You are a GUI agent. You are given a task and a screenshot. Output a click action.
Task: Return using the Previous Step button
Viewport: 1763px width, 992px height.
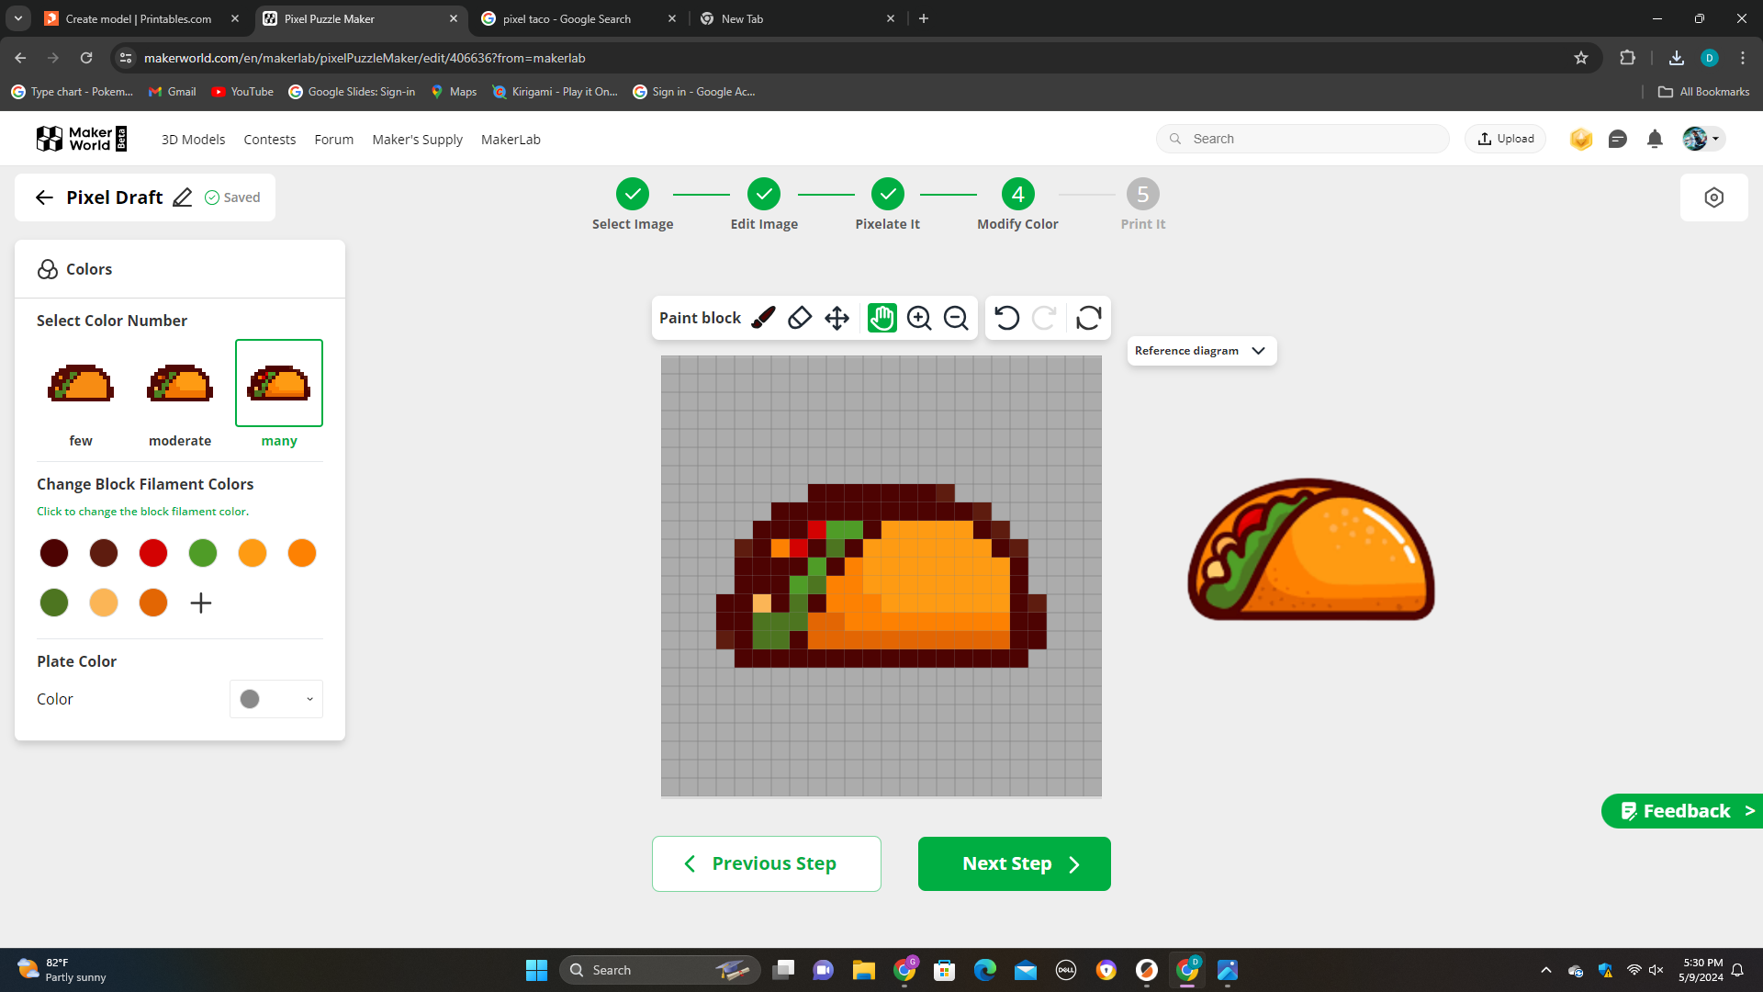coord(766,863)
